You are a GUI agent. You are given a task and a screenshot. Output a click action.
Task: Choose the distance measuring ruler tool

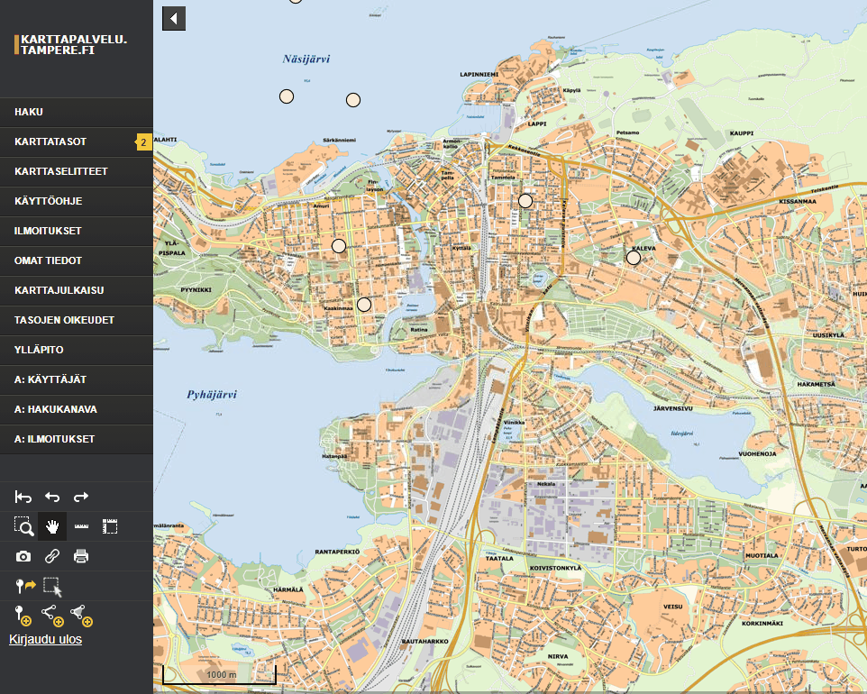[x=81, y=526]
